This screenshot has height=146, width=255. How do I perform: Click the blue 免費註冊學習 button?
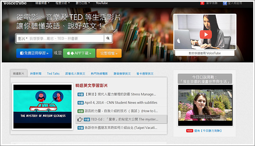point(34,53)
